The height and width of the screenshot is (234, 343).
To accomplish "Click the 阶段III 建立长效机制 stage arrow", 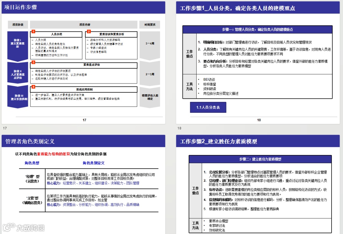I will 18,97.
